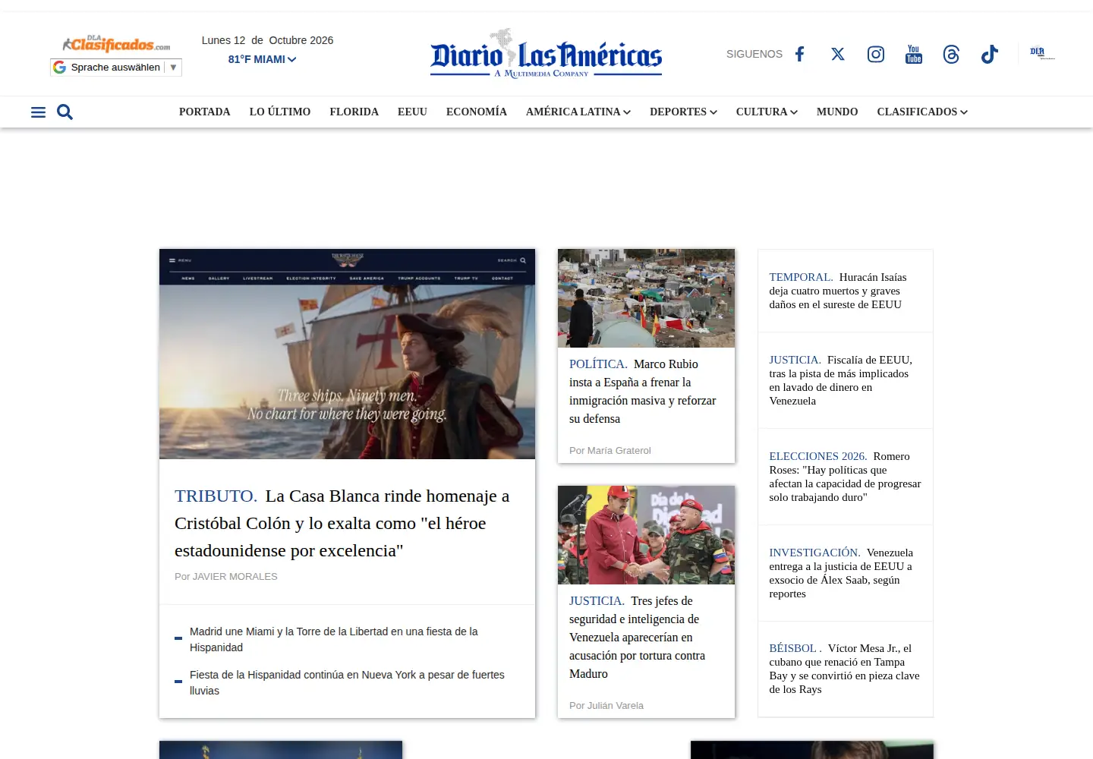Screen dimensions: 1093x759
Task: Read the Marco Rubio España immigration article
Action: click(643, 392)
